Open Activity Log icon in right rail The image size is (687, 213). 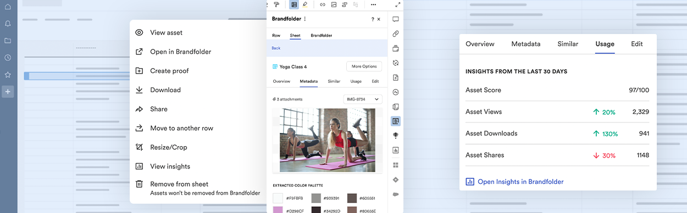click(x=396, y=92)
